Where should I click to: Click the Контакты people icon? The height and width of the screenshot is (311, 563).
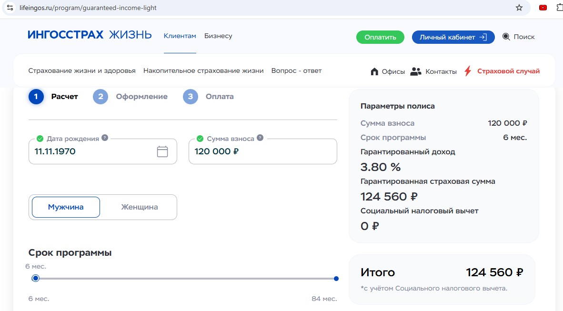pyautogui.click(x=416, y=71)
